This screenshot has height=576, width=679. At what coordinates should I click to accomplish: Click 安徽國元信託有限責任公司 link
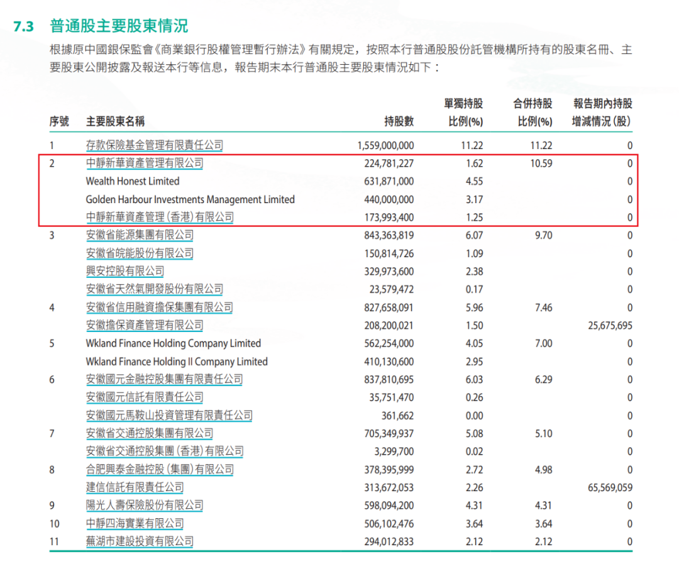coord(145,397)
